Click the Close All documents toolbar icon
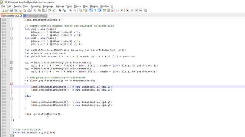Viewport: 245px width, 137px height. [x=24, y=10]
